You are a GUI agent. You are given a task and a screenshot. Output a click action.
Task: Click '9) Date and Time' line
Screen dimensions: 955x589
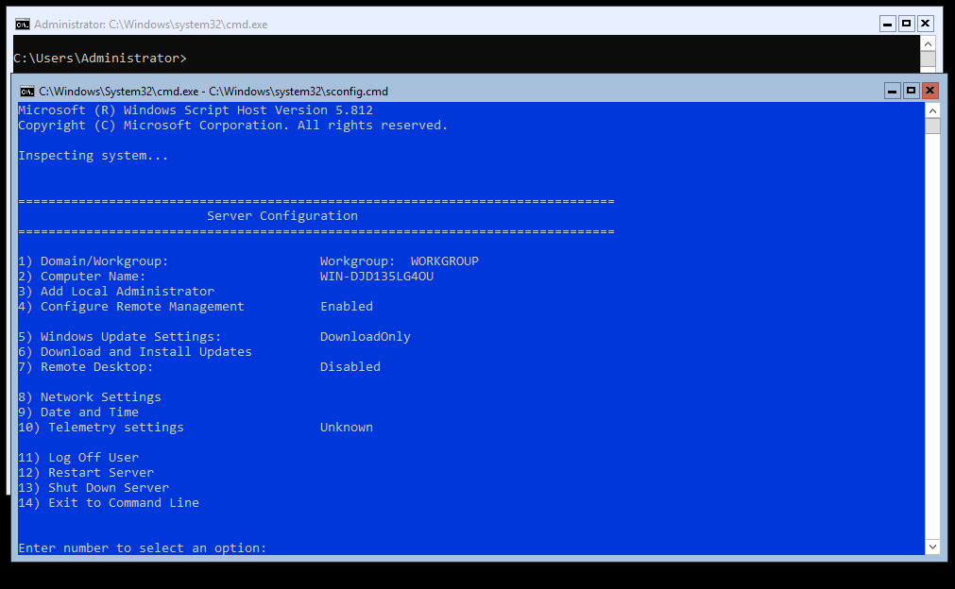tap(78, 412)
